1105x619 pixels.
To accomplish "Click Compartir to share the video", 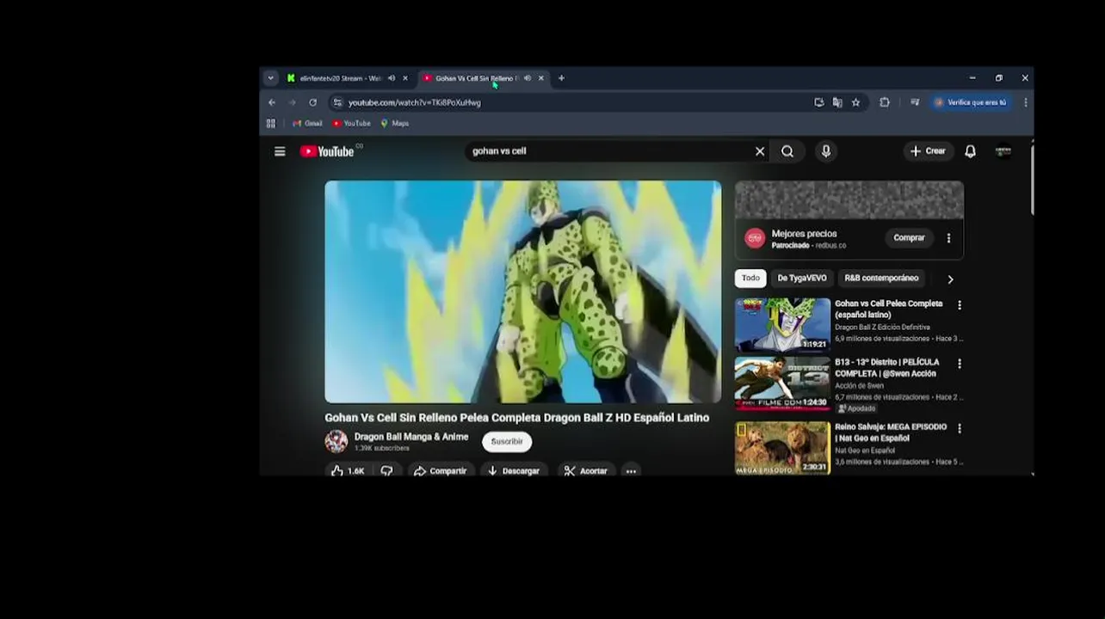I will [x=440, y=471].
